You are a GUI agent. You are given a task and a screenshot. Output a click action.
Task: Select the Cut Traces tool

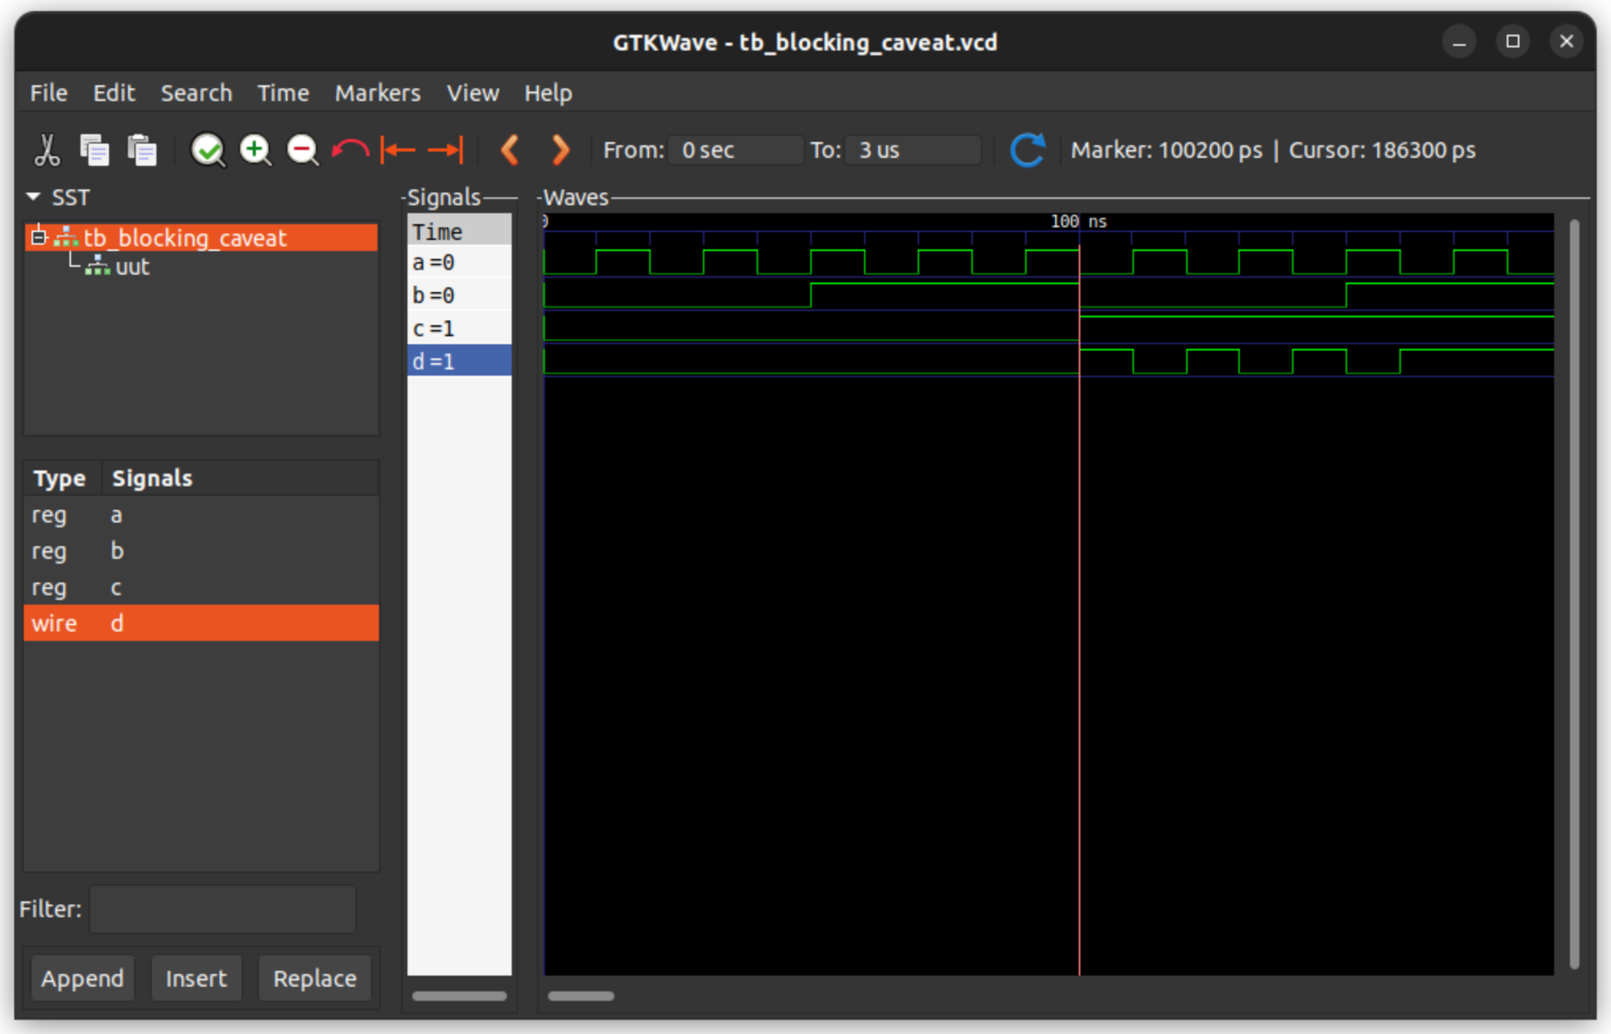tap(47, 149)
